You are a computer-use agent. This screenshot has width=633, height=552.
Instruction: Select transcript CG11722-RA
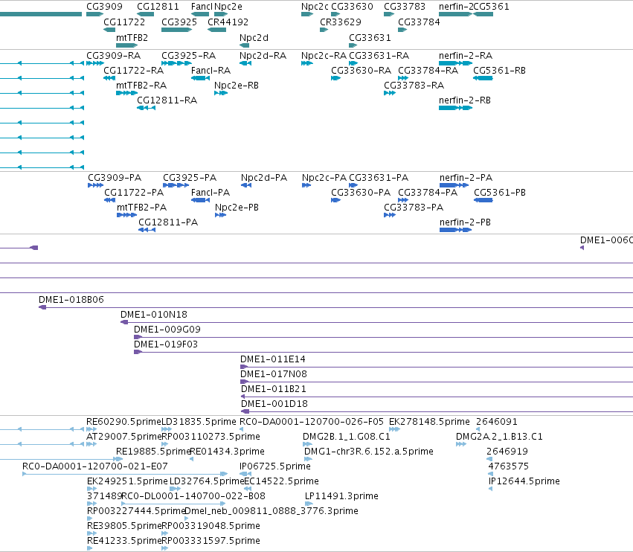click(x=109, y=78)
